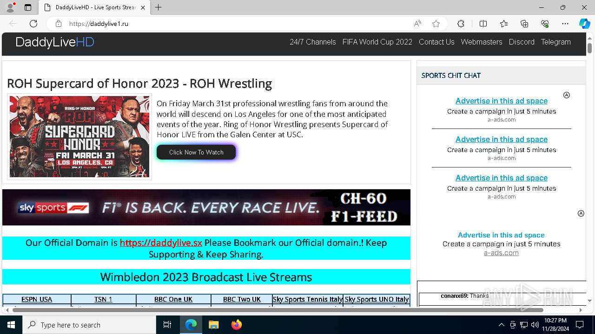Add this page to favorites
Image resolution: width=595 pixels, height=334 pixels.
pyautogui.click(x=436, y=24)
